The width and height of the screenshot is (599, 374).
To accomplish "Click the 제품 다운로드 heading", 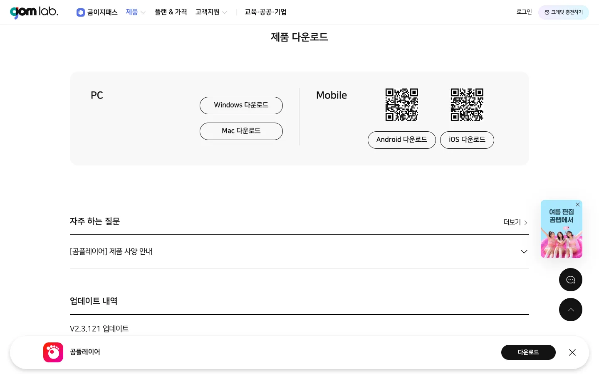I will pos(299,37).
